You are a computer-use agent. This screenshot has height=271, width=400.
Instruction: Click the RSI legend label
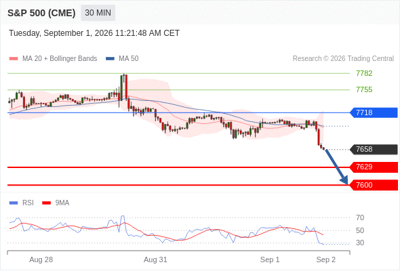[x=28, y=203]
